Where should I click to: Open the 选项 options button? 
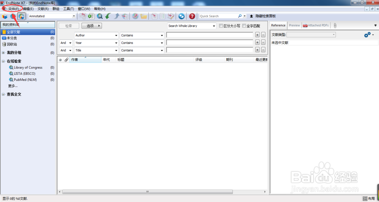click(92, 26)
